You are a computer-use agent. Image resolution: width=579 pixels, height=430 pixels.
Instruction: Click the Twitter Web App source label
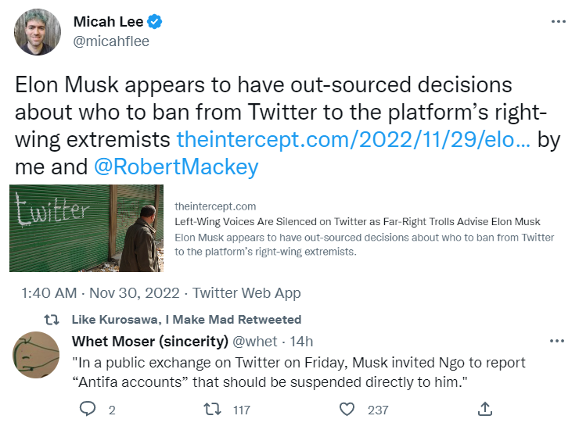pos(247,293)
